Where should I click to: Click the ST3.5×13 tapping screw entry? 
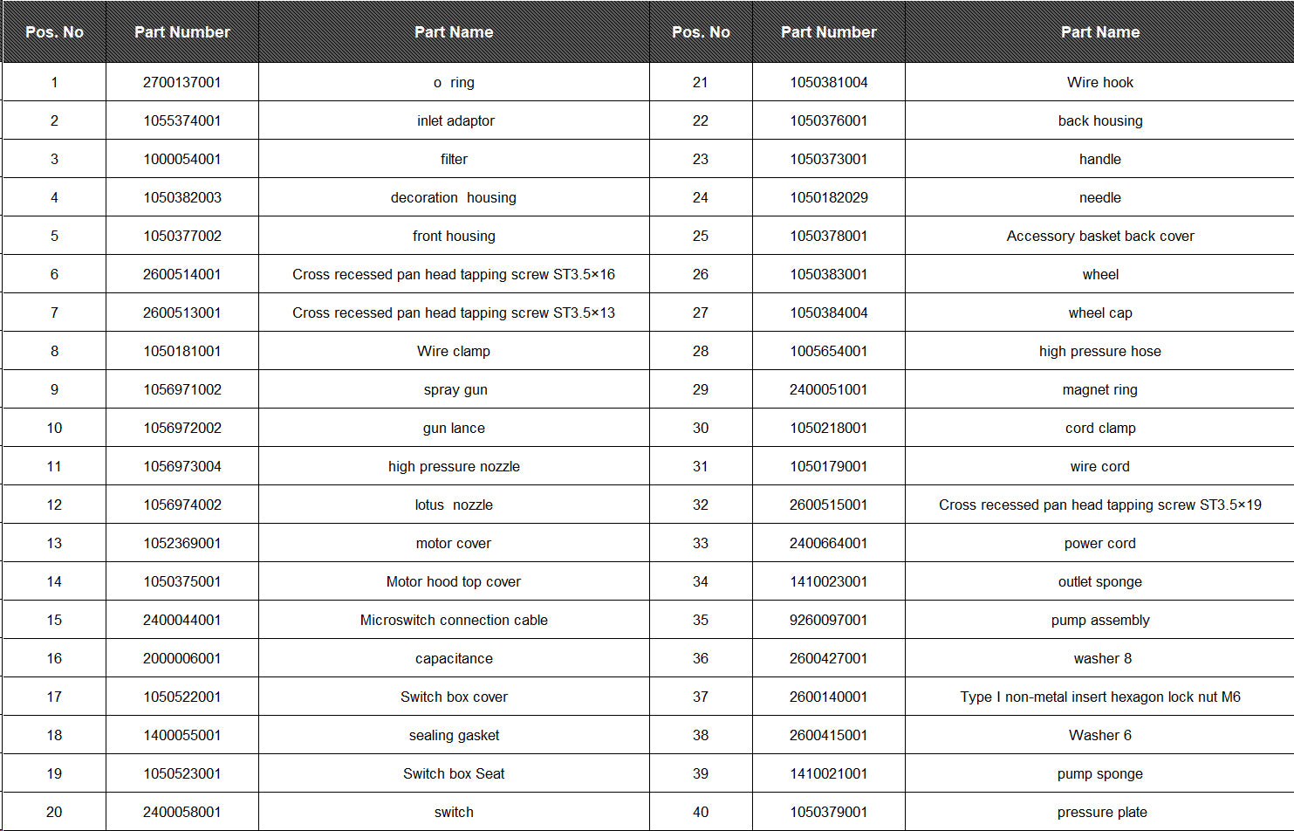point(454,312)
